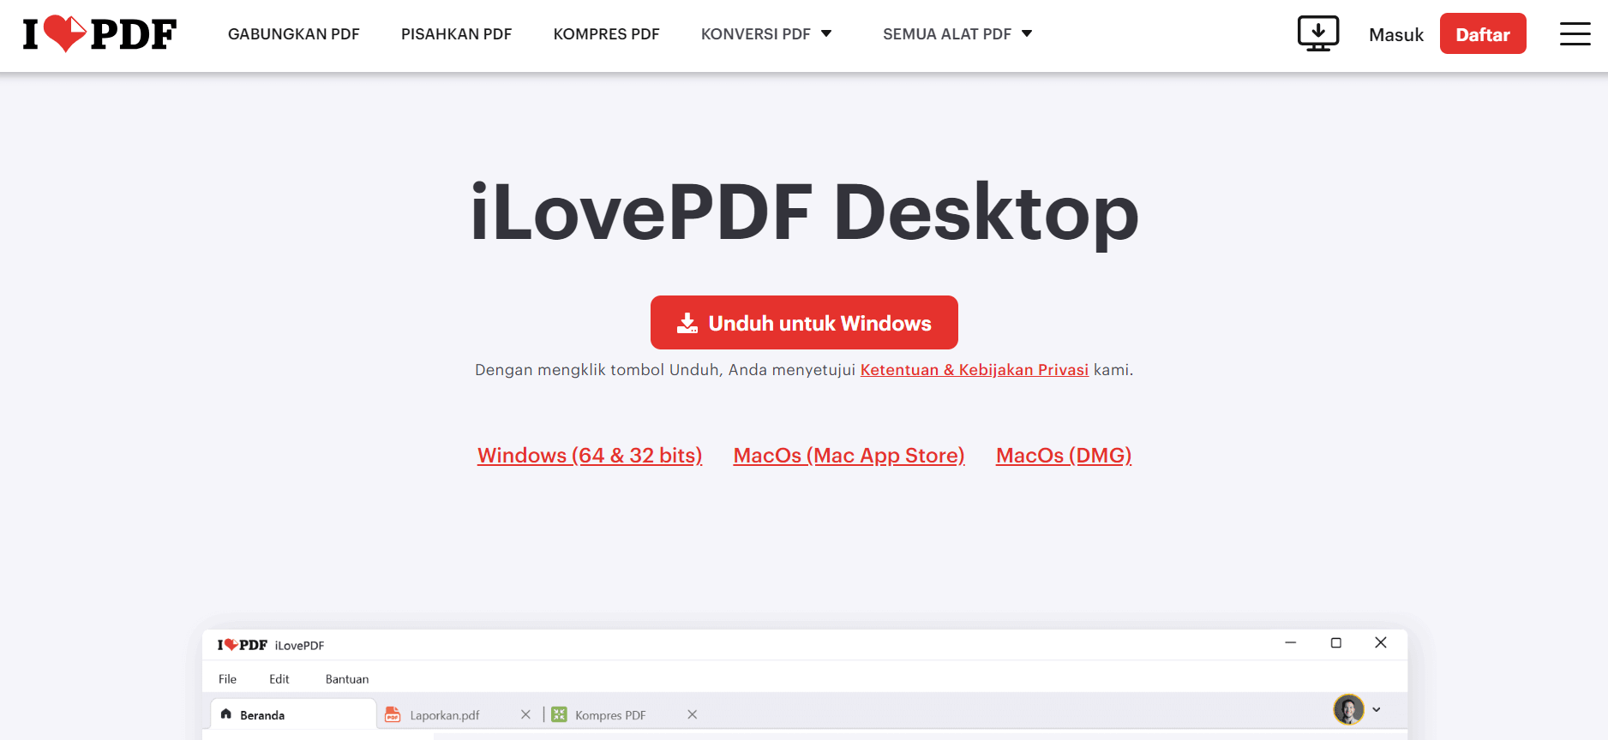The image size is (1608, 740).
Task: Click the Beranda home icon
Action: 226,713
